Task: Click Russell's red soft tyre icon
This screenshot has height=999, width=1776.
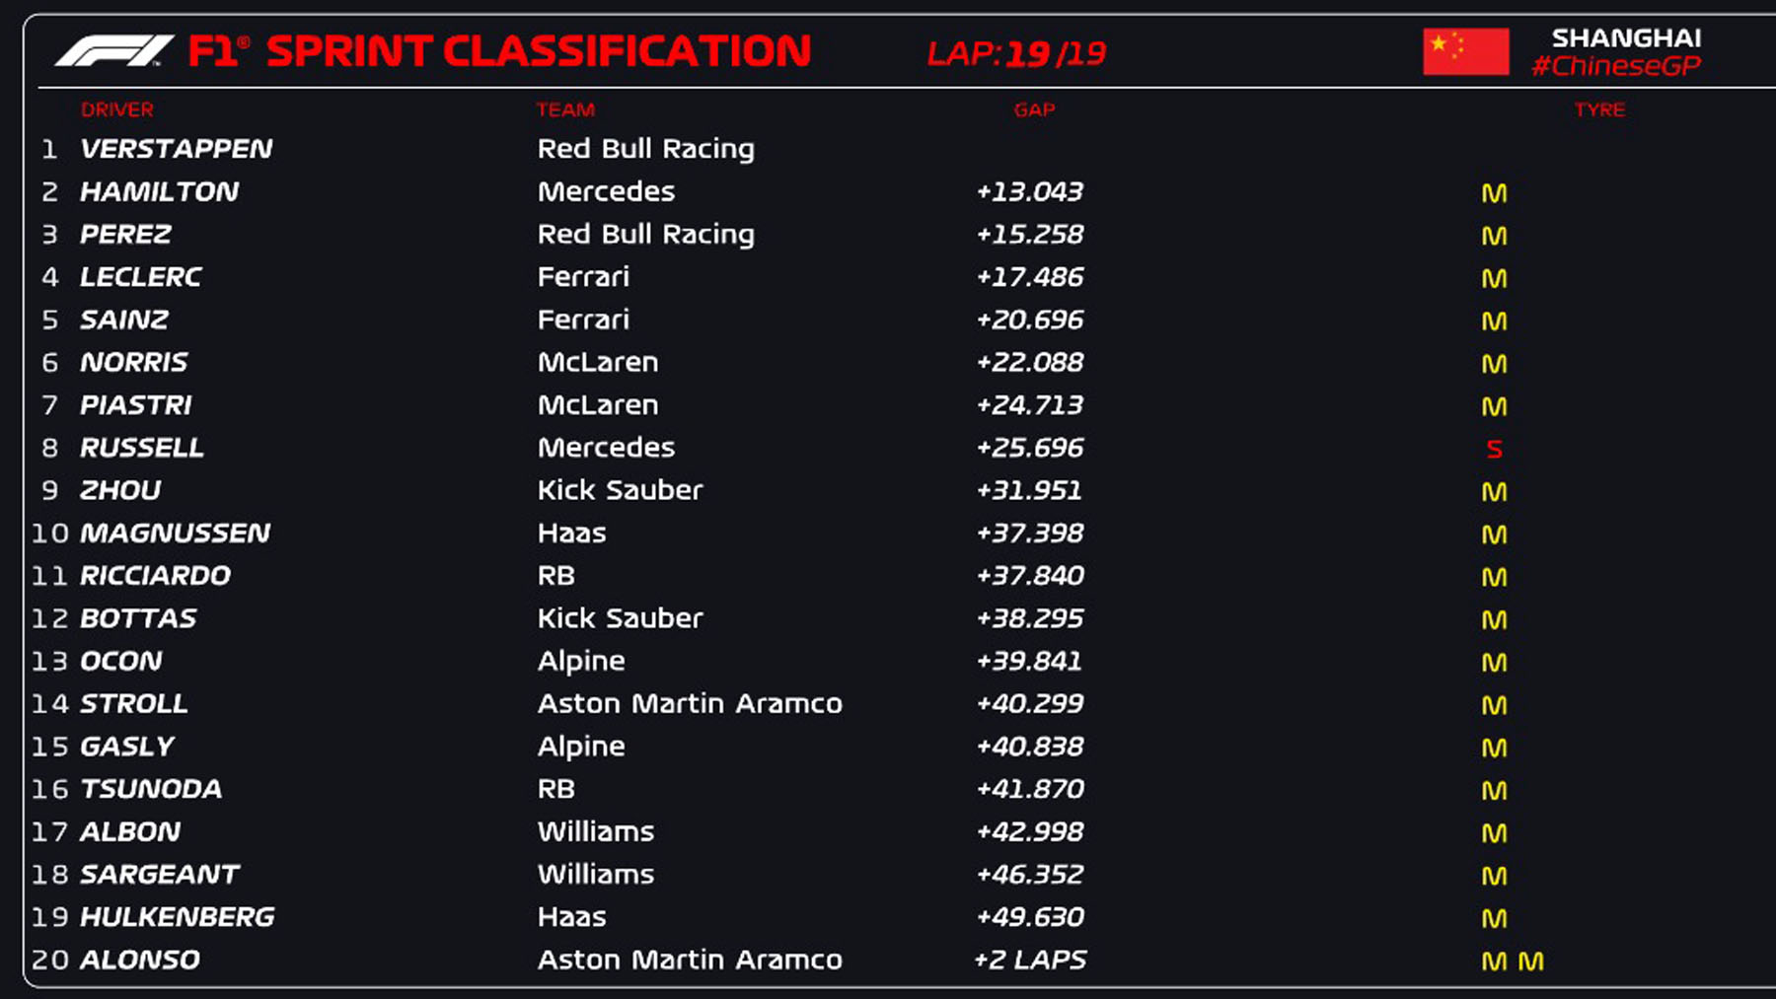Action: 1494,450
